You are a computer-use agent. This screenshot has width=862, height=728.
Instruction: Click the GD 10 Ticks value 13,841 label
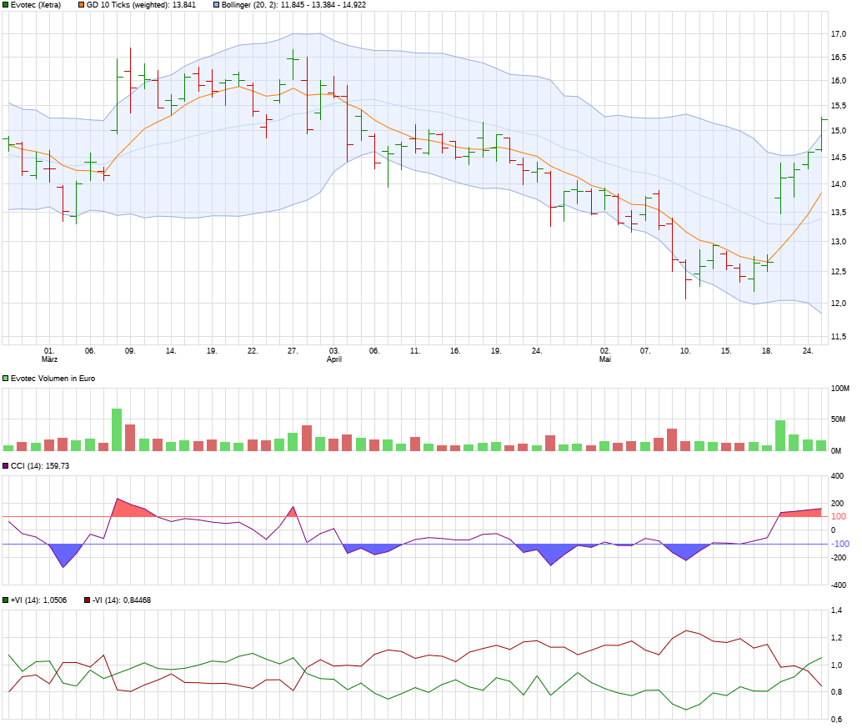tap(183, 6)
